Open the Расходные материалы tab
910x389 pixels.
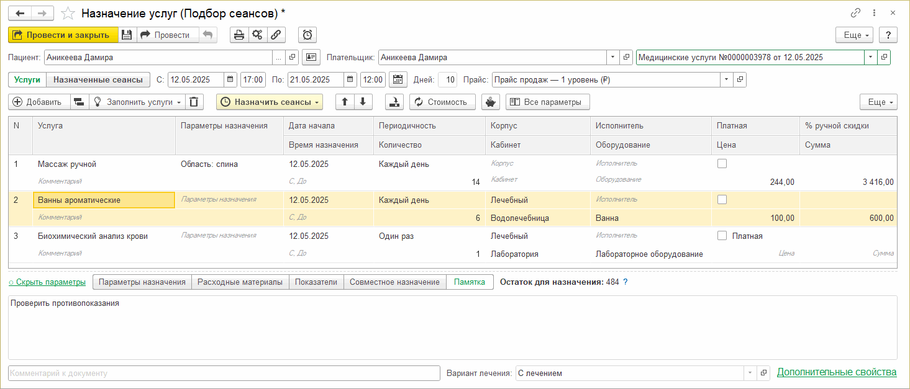point(240,282)
